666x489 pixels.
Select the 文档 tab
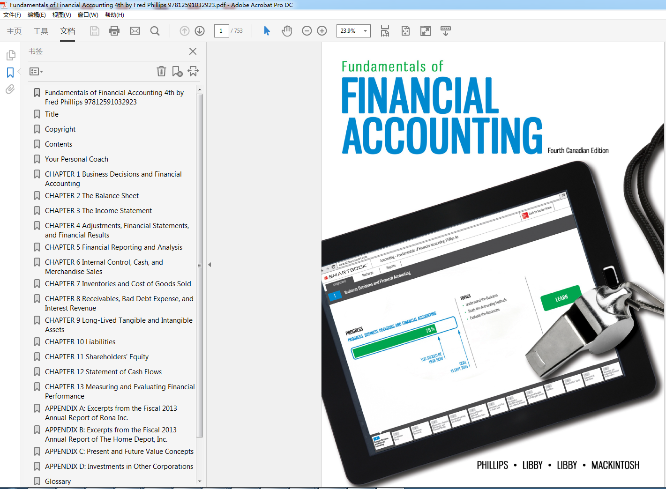coord(67,31)
